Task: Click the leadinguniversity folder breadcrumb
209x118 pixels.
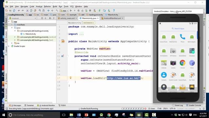Action: coord(95,15)
